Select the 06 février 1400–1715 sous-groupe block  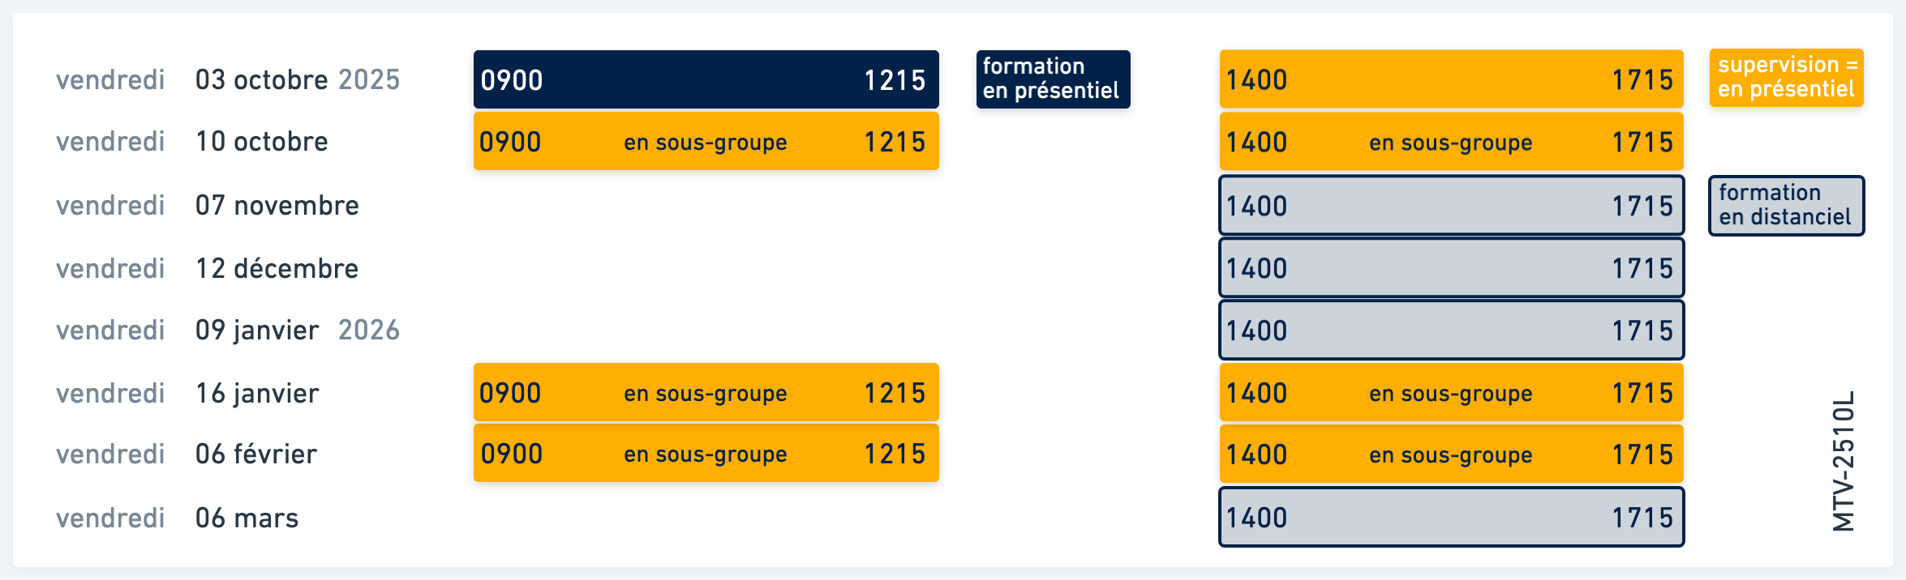coord(1451,454)
